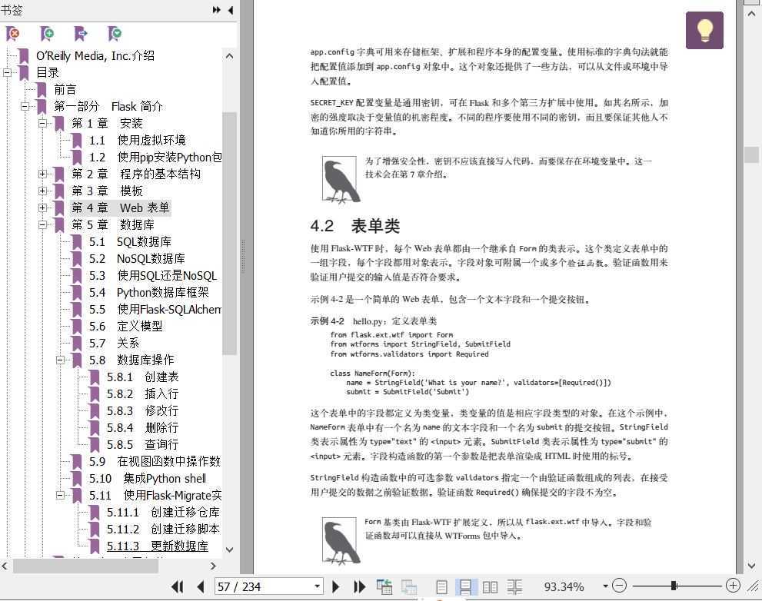
Task: Collapse the 5.8 数据库操作 node
Action: tap(60, 360)
